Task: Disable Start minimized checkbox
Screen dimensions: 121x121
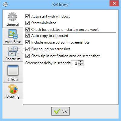Action: 28,23
